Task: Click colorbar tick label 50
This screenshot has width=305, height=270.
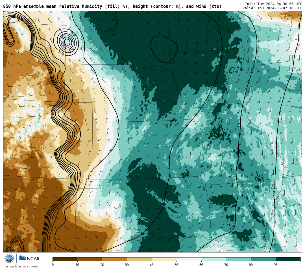Action: (x=177, y=265)
